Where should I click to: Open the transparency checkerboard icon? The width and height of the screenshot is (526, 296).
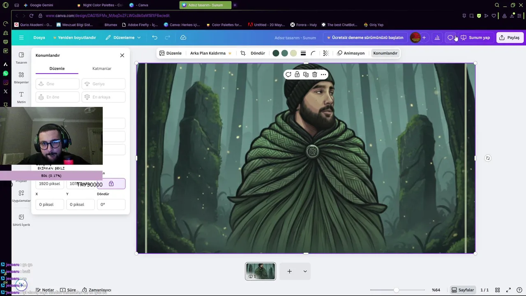[x=326, y=53]
